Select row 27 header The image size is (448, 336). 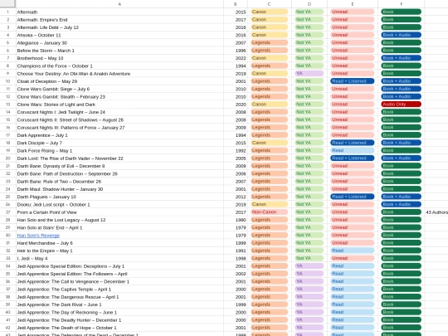[x=7, y=212]
